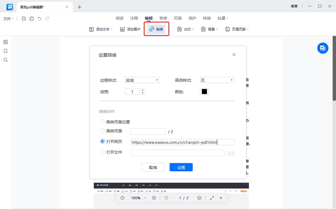
Task: Switch to the 保护 tab
Action: [x=192, y=18]
